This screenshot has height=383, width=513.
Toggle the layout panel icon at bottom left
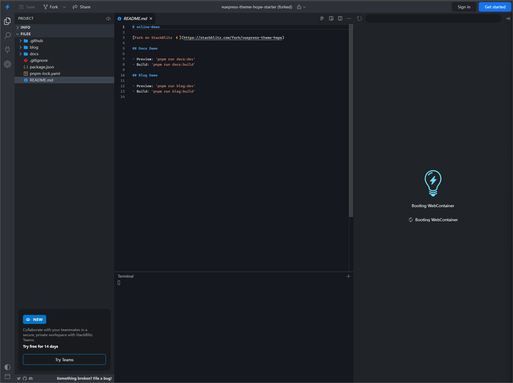click(x=7, y=376)
